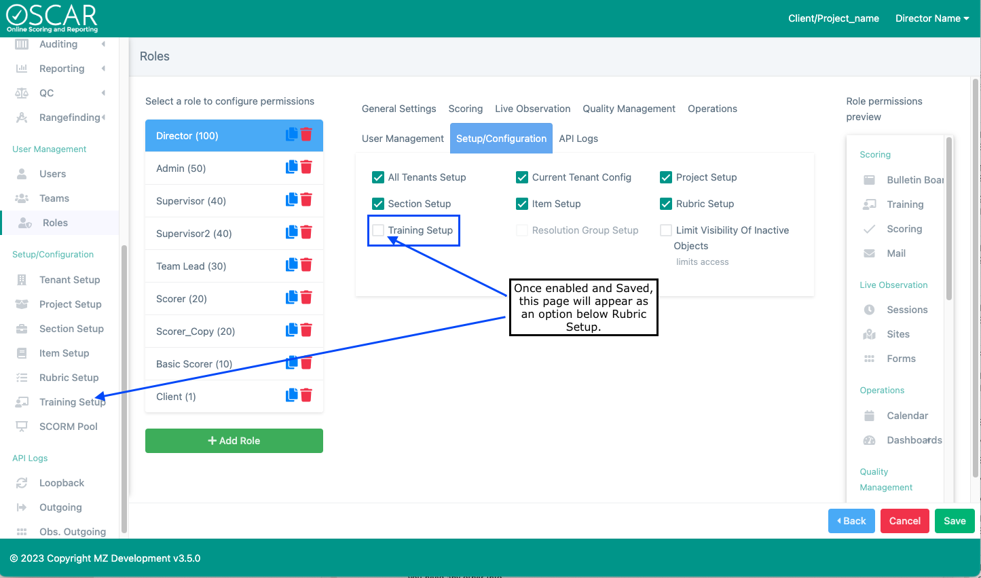Image resolution: width=981 pixels, height=578 pixels.
Task: Open the Quality Management tab
Action: click(629, 109)
